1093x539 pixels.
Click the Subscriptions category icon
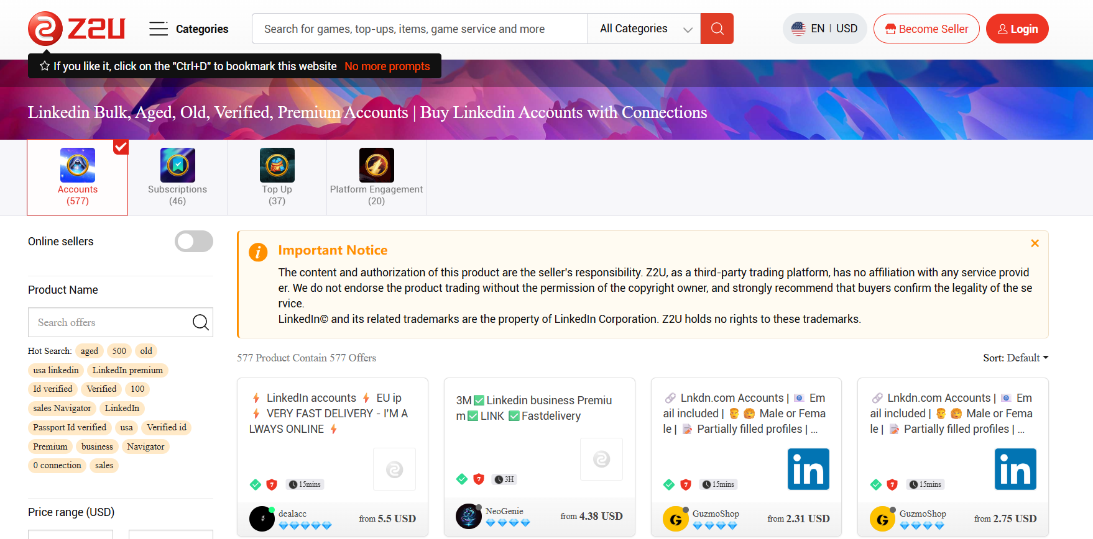[177, 165]
